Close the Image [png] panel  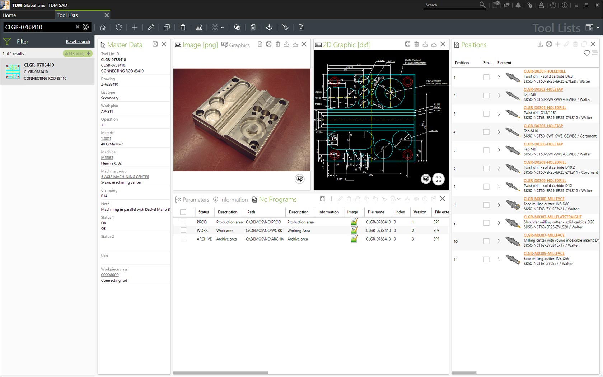(304, 44)
